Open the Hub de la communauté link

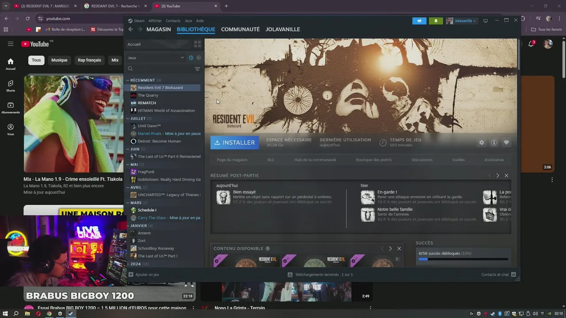(315, 159)
